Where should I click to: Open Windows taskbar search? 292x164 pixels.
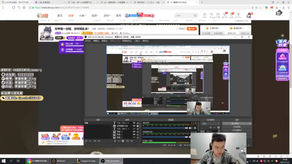[11, 161]
